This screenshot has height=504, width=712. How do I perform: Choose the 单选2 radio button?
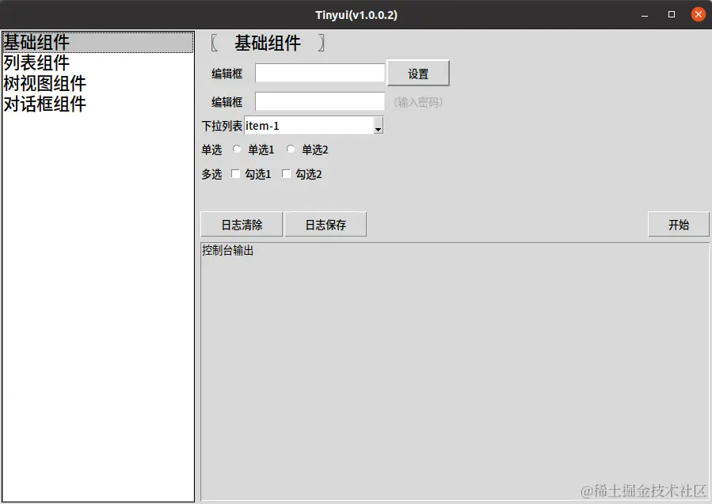291,149
